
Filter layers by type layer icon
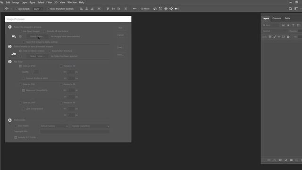click(x=293, y=25)
